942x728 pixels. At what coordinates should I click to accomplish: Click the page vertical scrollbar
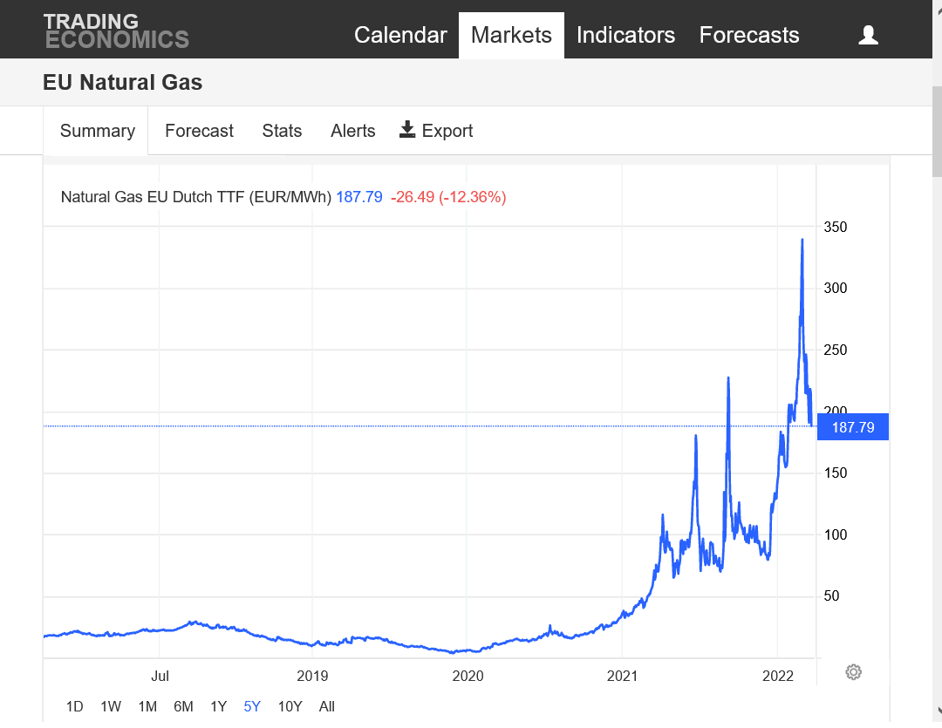click(x=937, y=131)
